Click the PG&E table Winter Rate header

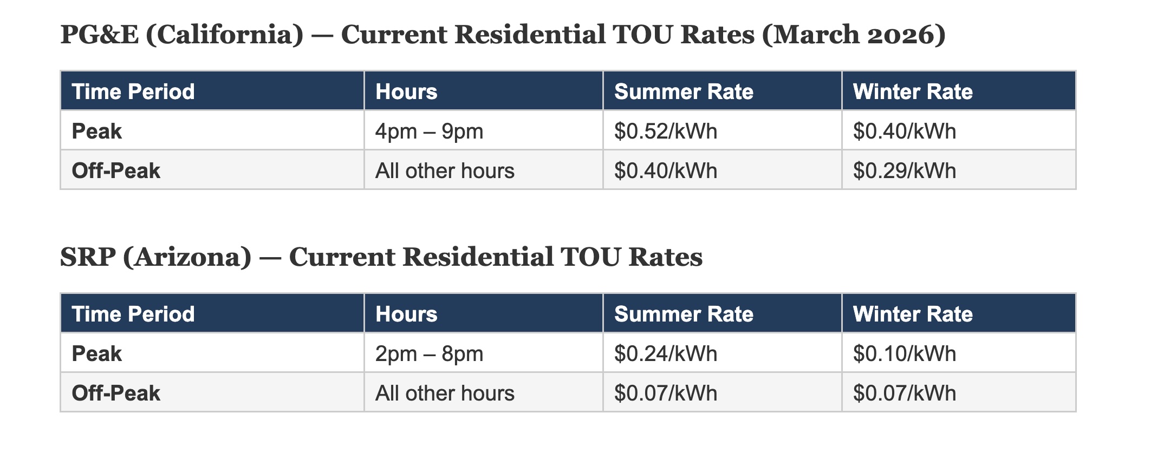(x=913, y=91)
